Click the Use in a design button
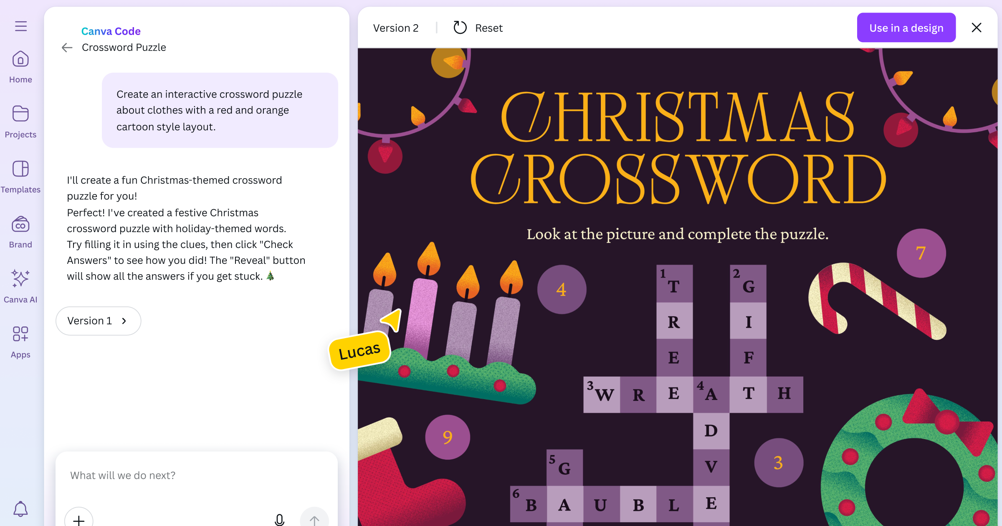1002x526 pixels. pos(906,28)
